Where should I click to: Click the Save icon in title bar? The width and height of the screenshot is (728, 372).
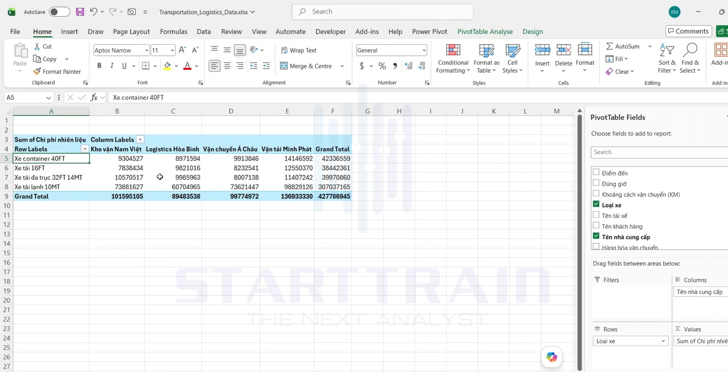(x=80, y=12)
